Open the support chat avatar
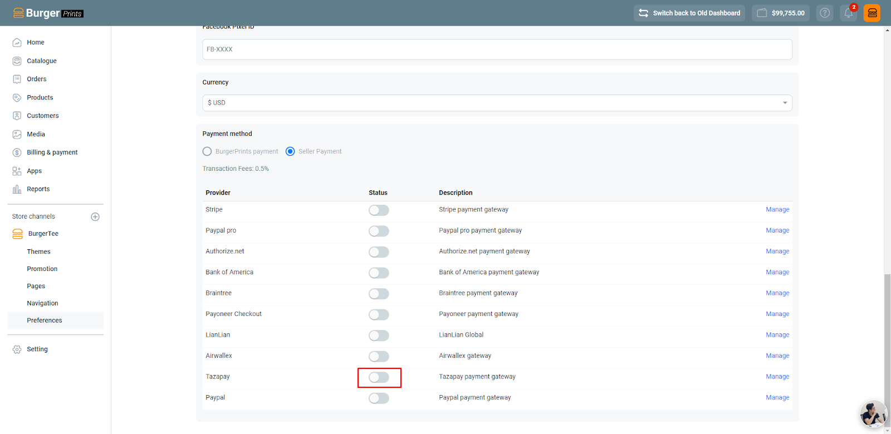This screenshot has height=434, width=891. click(x=873, y=415)
